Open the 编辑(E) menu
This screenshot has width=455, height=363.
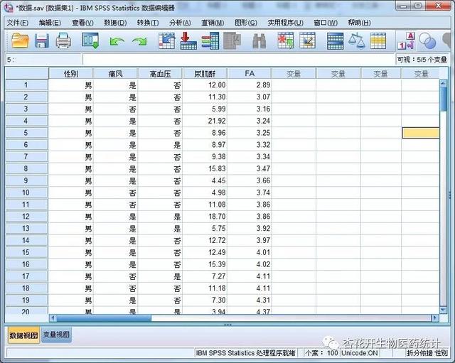click(x=50, y=23)
